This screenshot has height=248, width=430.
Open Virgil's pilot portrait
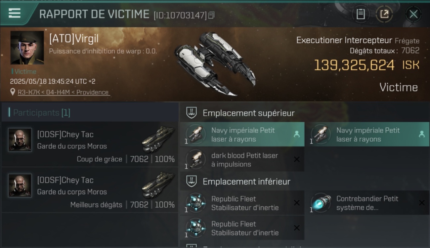point(27,48)
